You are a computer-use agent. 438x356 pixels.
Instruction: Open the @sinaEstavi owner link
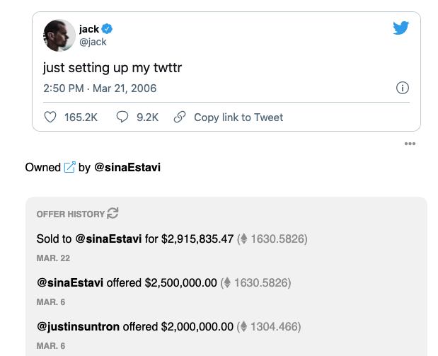[x=127, y=168]
